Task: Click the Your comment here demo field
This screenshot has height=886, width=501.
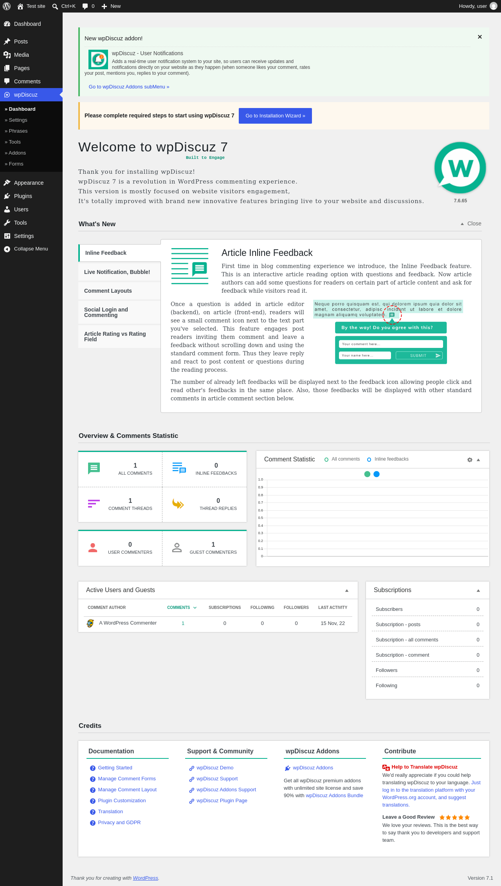Action: [x=391, y=344]
